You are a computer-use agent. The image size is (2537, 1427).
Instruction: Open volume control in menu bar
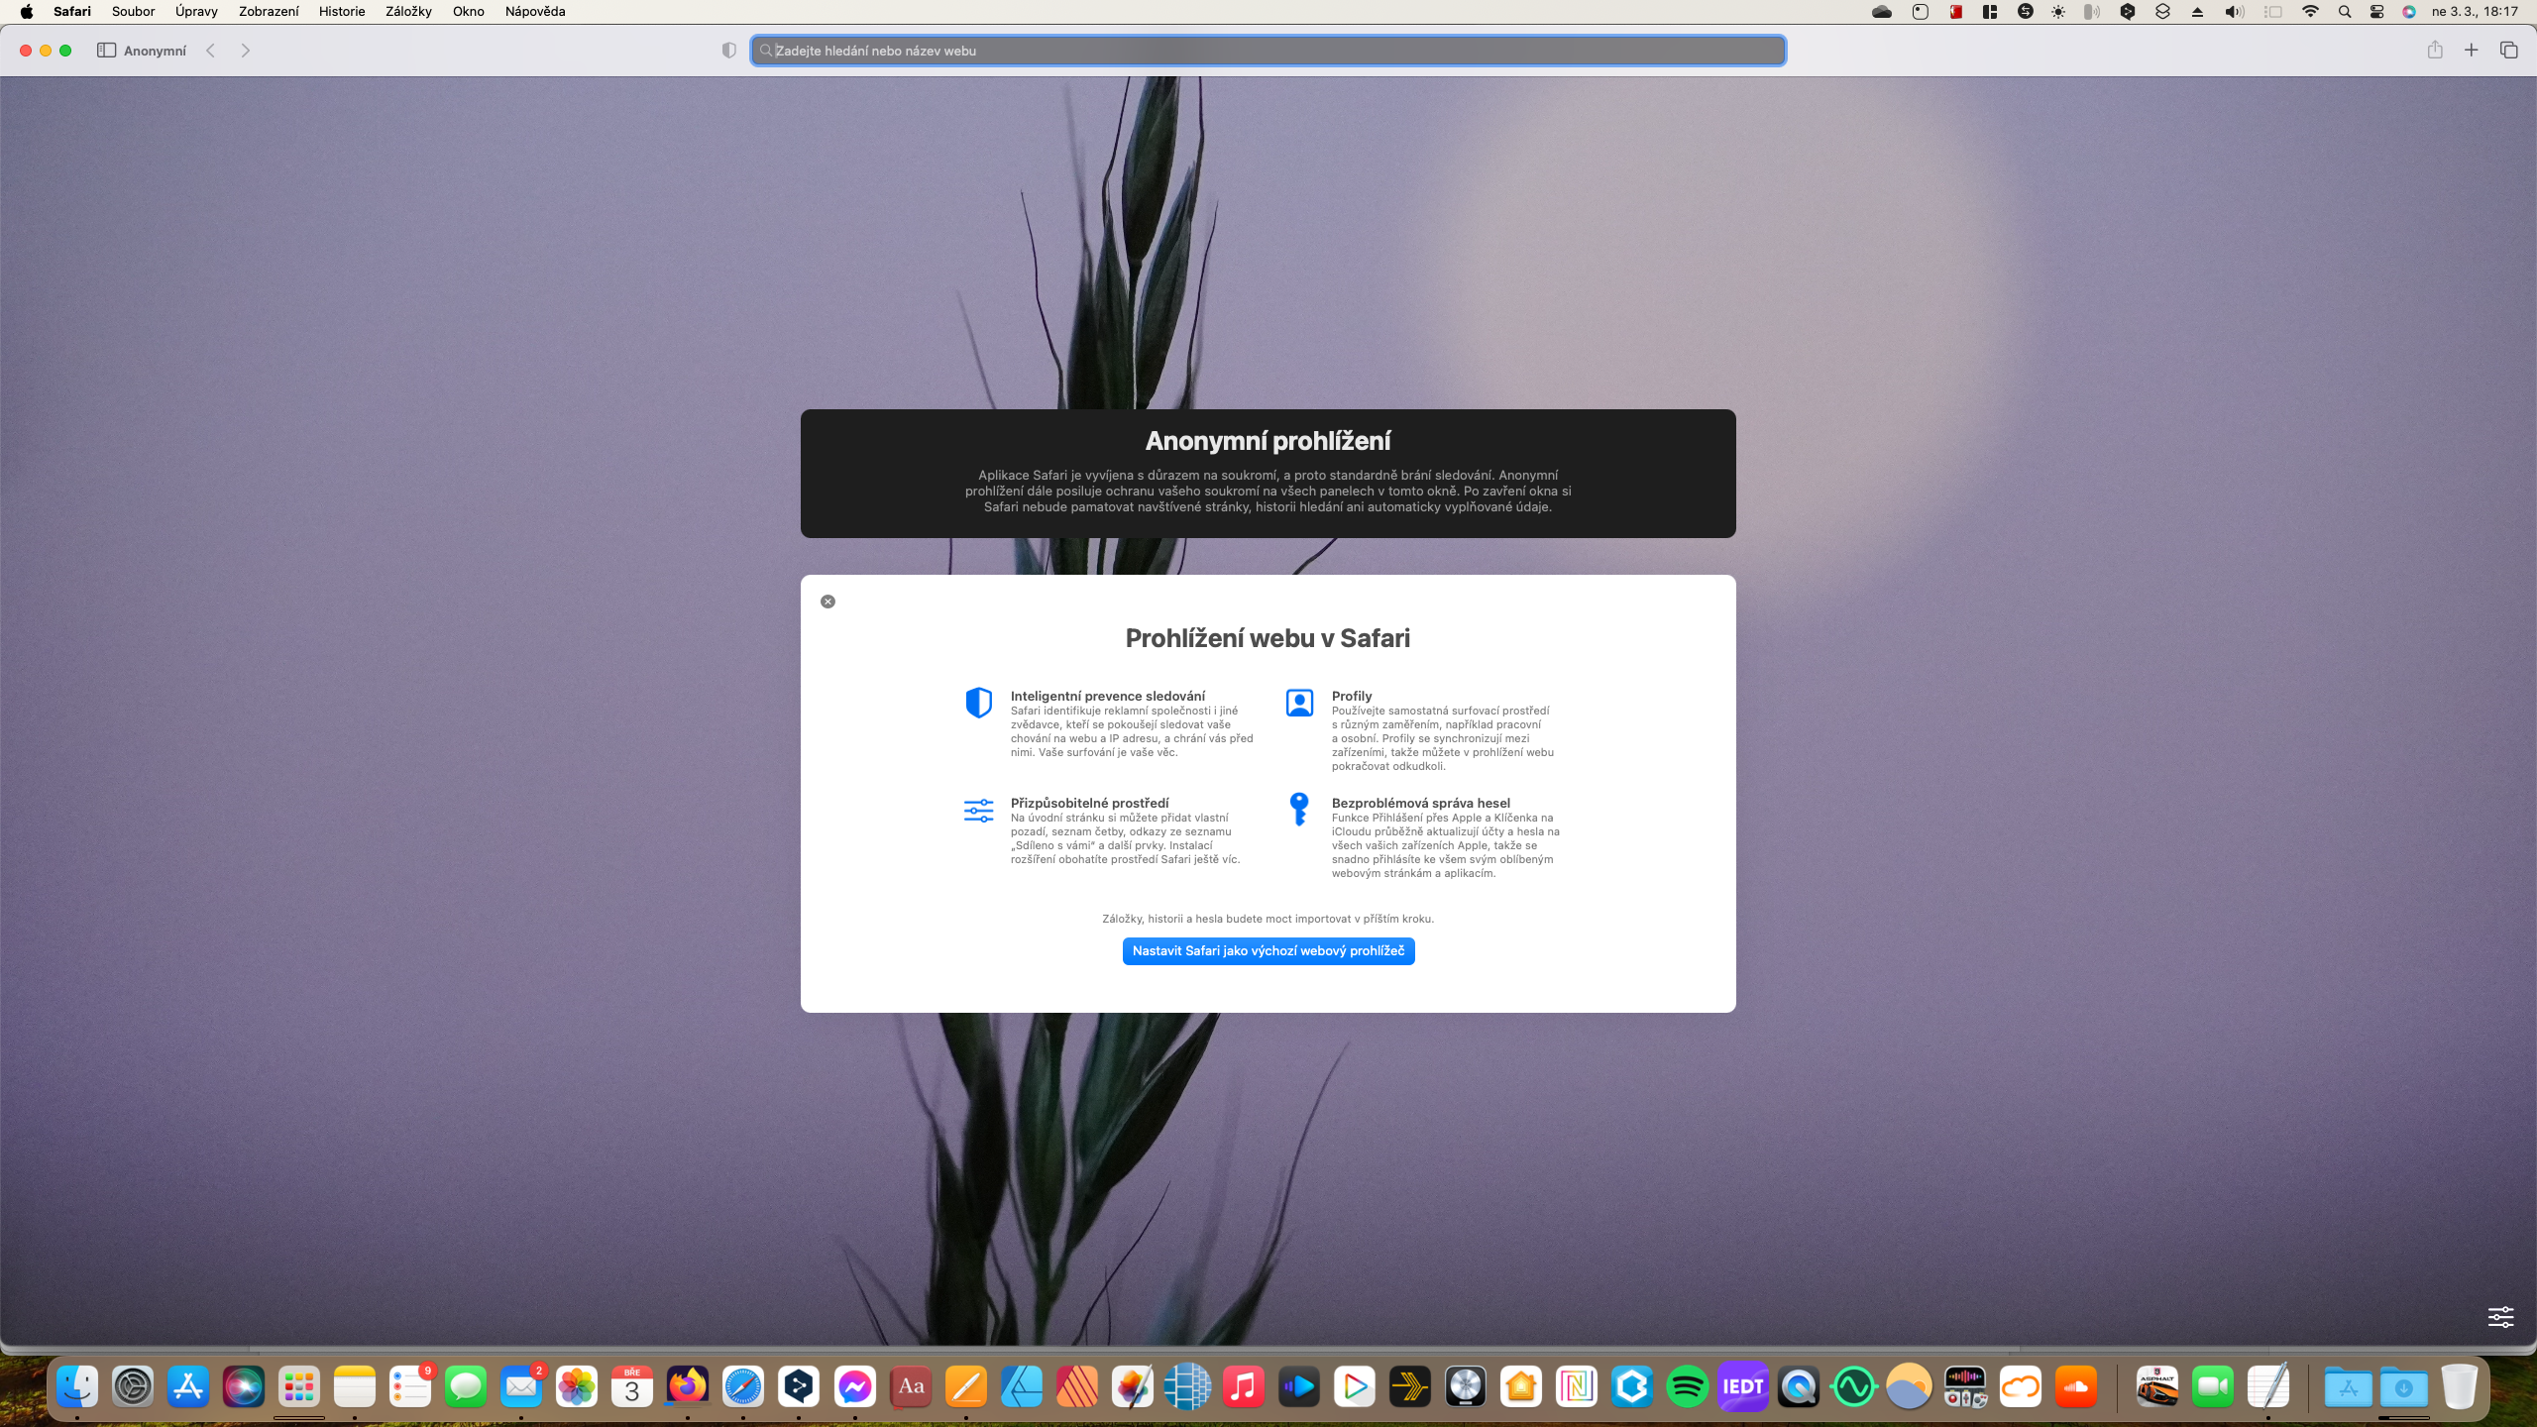2234,12
